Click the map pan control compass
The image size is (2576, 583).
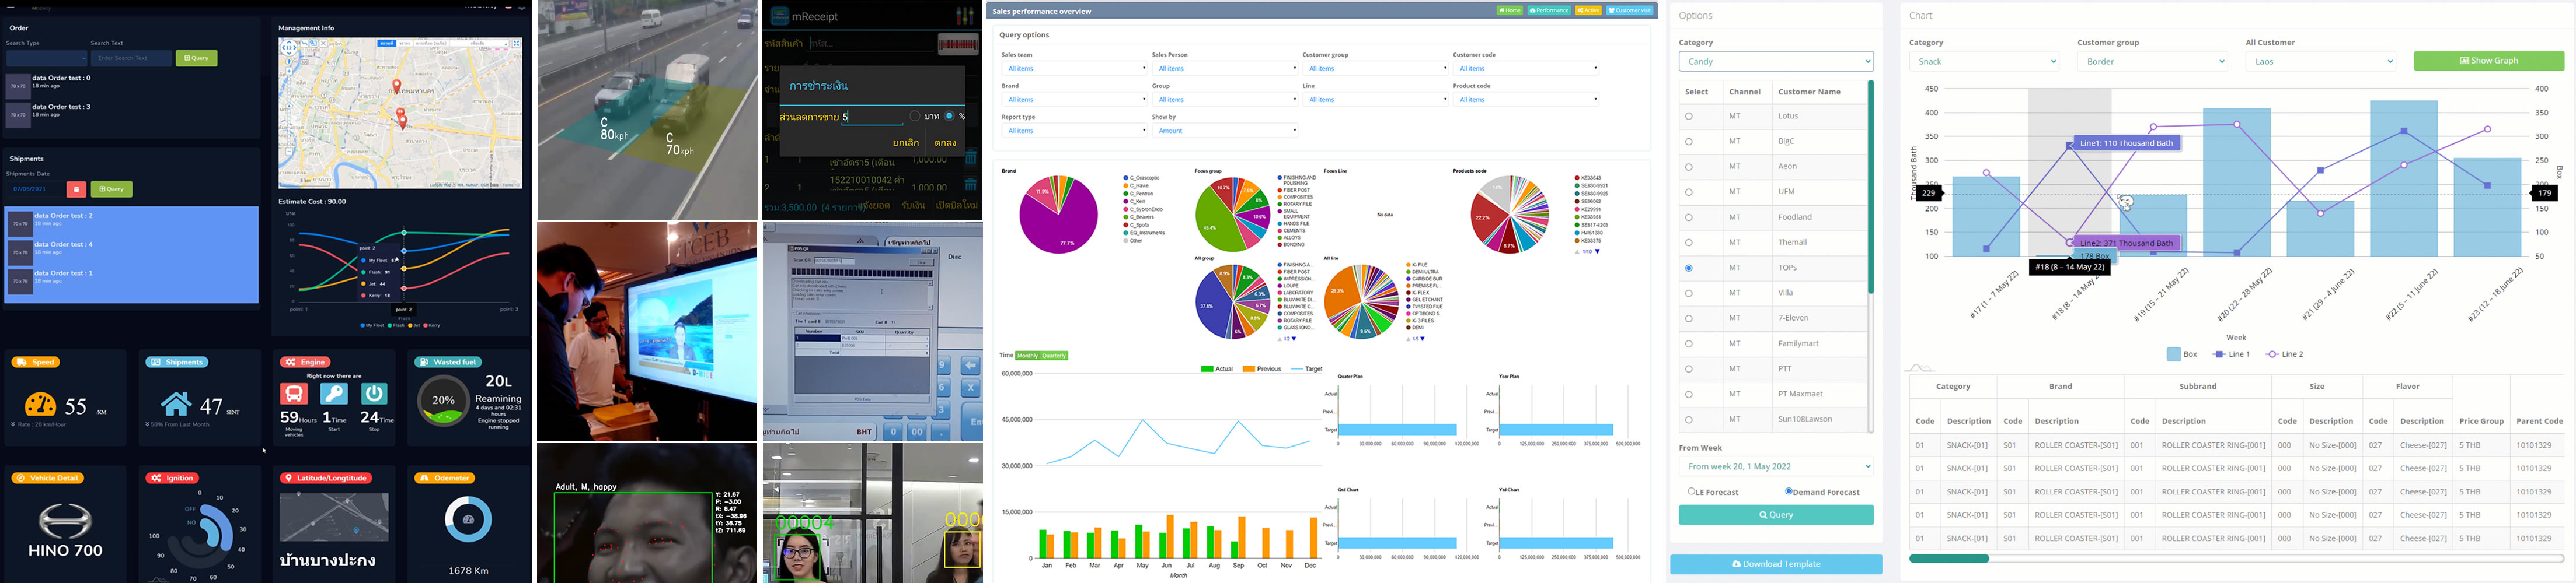click(288, 47)
